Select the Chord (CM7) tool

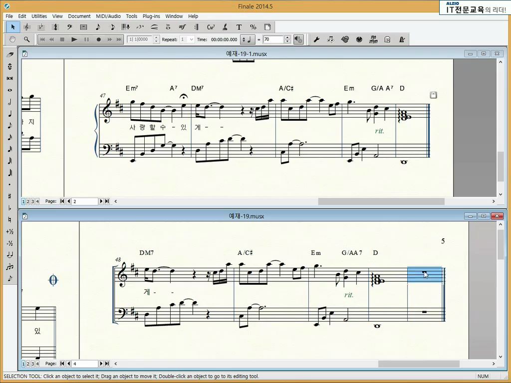tap(211, 27)
